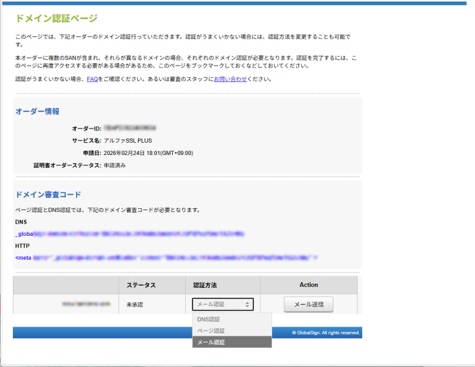The width and height of the screenshot is (475, 367).
Task: Open the FAQ link
Action: (93, 79)
